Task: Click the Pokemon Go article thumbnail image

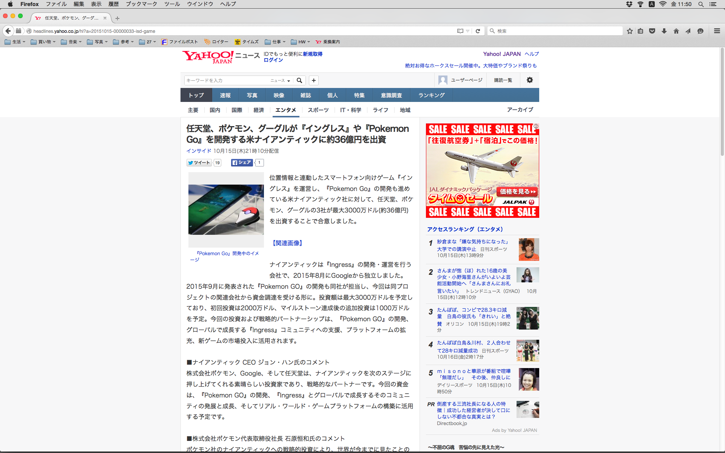Action: point(226,210)
